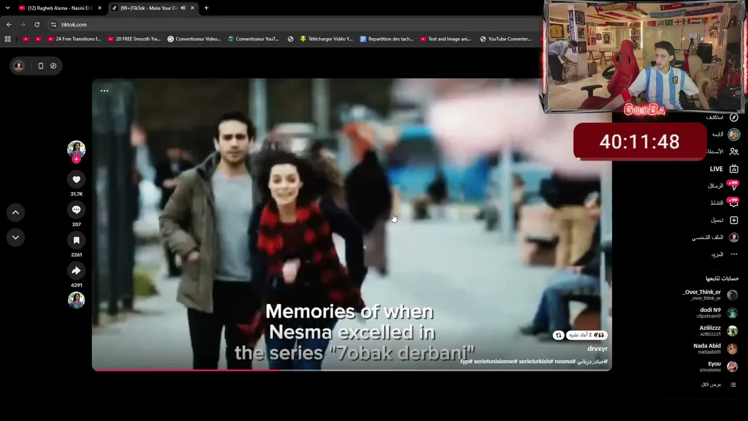Go to the previous video with up chevron
Image resolution: width=748 pixels, height=421 pixels.
tap(16, 213)
